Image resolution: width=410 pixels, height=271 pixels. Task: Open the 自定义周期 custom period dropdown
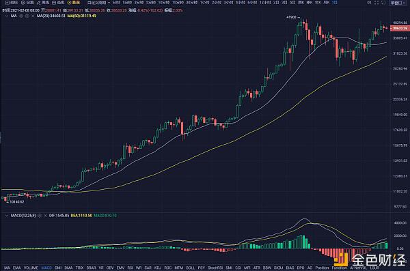(98, 3)
